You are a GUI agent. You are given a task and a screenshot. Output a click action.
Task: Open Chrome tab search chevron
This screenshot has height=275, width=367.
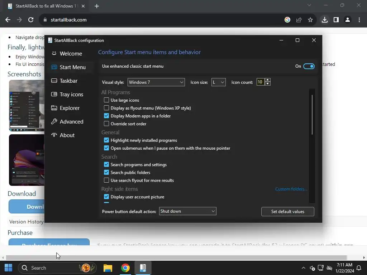[309, 5]
